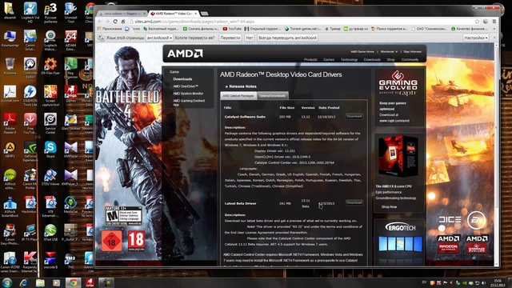512x288 pixels.
Task: Expand the Worldwide region selector on AMD header
Action: pyautogui.click(x=389, y=51)
